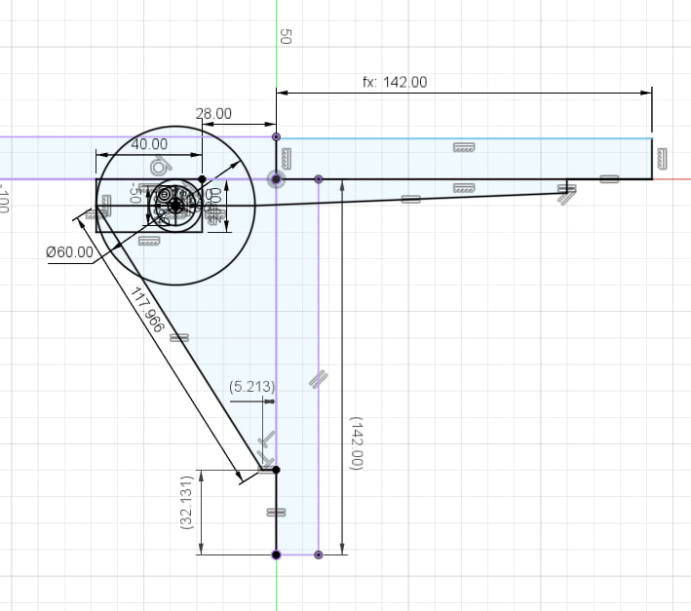691x611 pixels.
Task: Select the equal constraint glyph on the 117.966 diagonal line
Action: point(179,338)
